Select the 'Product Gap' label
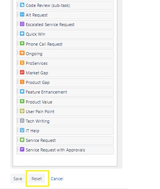Screen dimensions: 160x189 click(x=38, y=82)
